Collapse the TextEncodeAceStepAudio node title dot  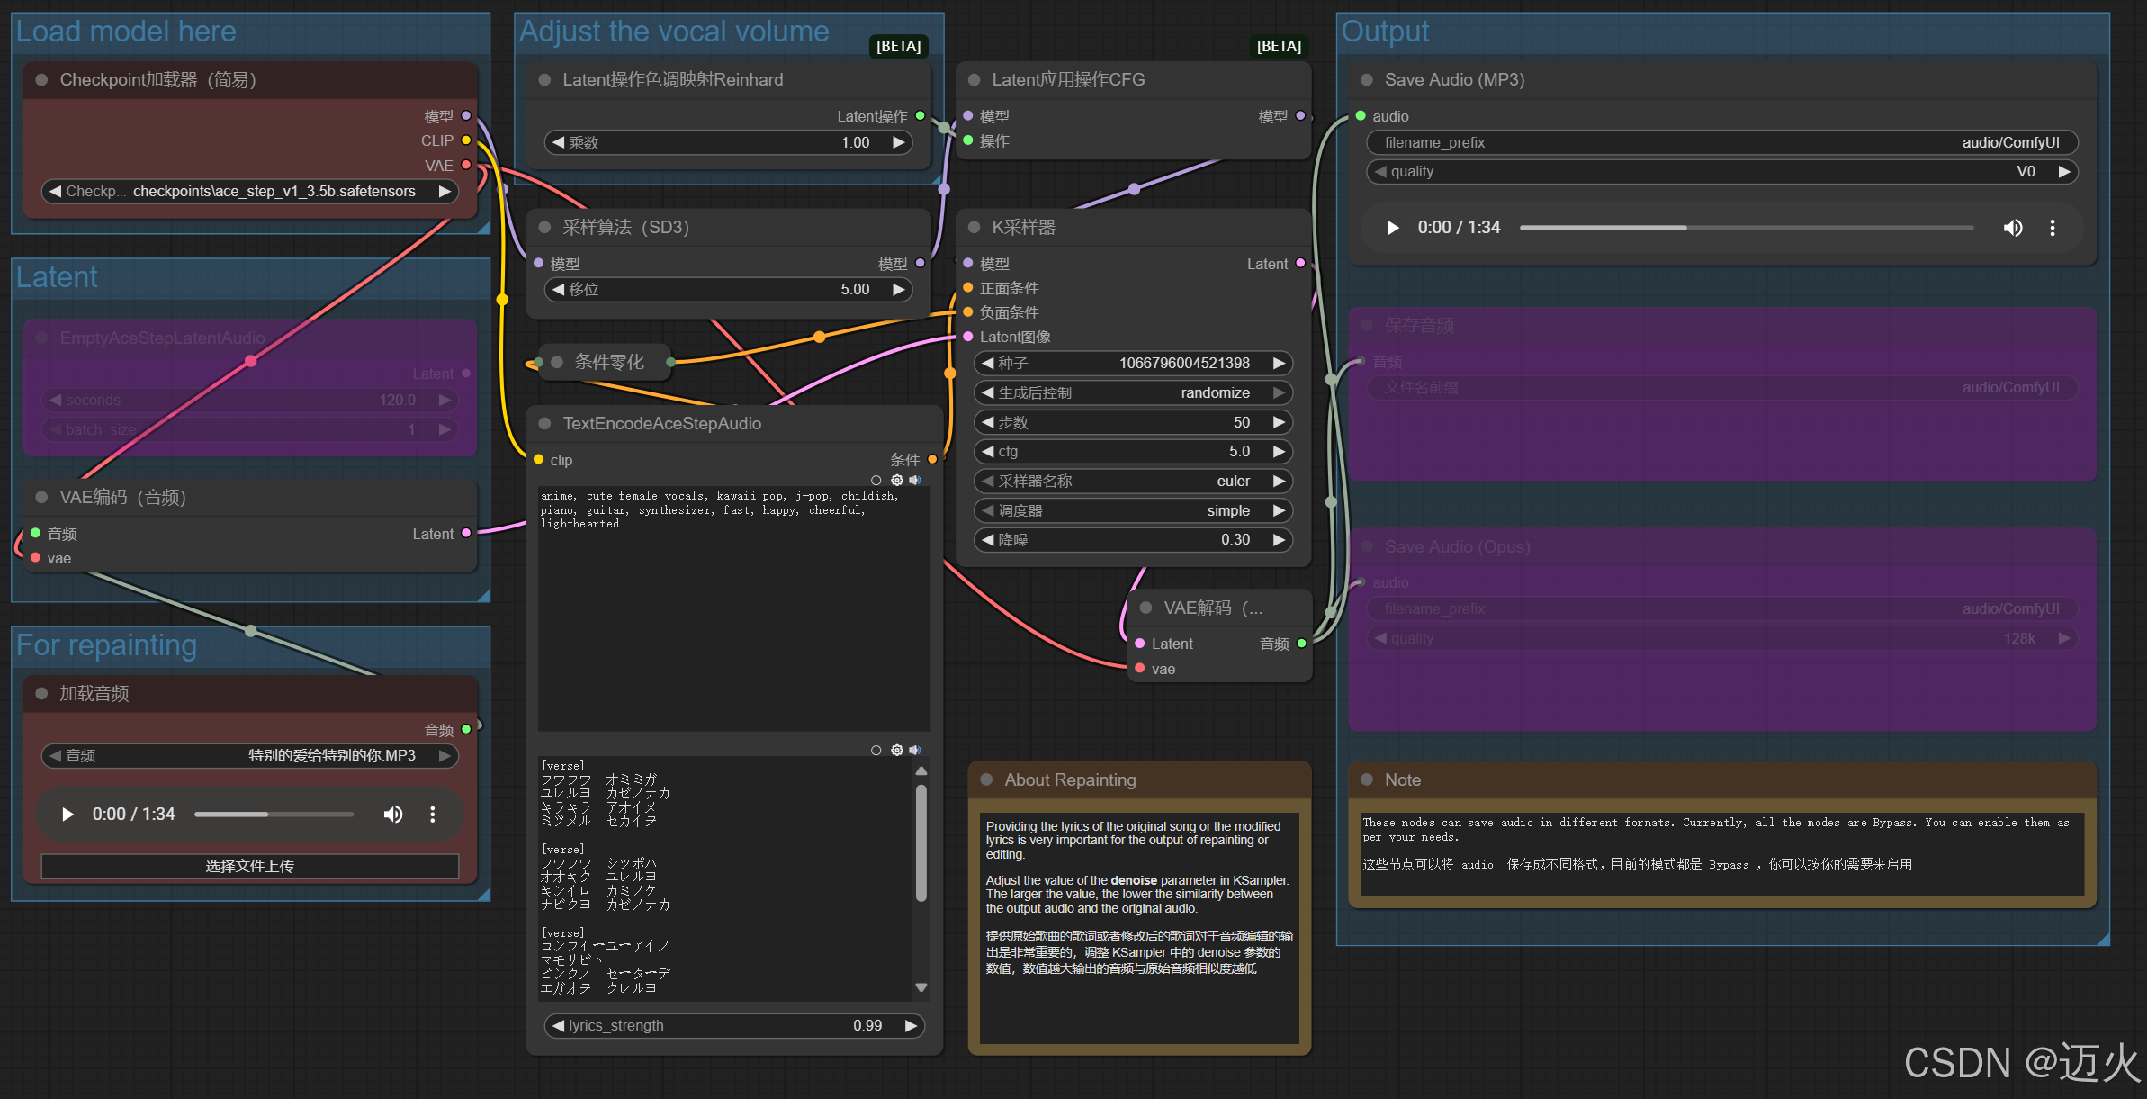[544, 423]
